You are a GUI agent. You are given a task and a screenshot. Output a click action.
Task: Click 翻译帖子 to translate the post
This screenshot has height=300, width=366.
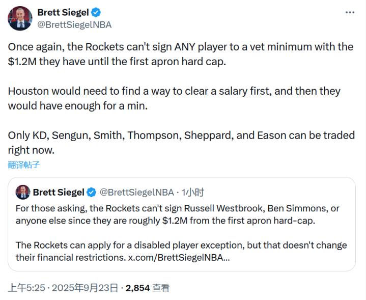23,165
